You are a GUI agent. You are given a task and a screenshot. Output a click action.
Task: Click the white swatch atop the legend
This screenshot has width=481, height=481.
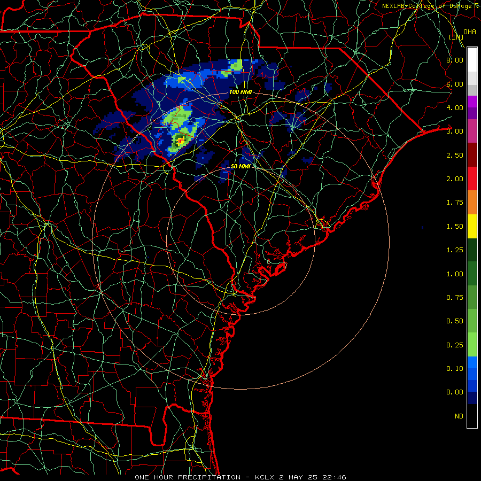[472, 59]
